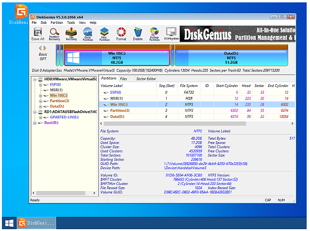Expand the ESP(0) tree node
Image resolution: width=310 pixels, height=231 pixels.
tap(40, 85)
